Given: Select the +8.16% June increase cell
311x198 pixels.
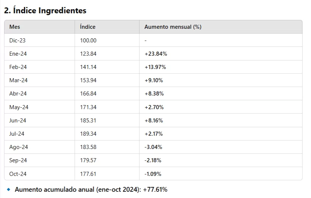Looking at the screenshot, I should click(x=154, y=121).
